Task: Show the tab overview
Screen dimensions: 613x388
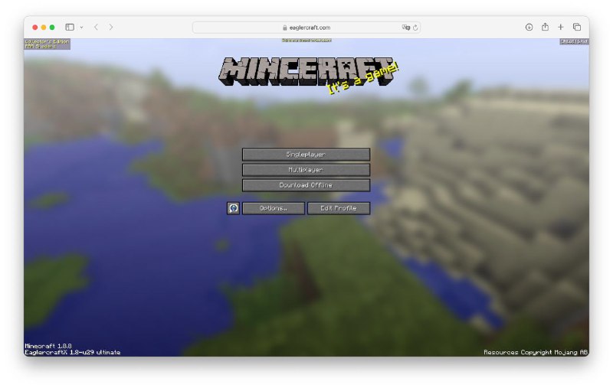Action: 577,27
